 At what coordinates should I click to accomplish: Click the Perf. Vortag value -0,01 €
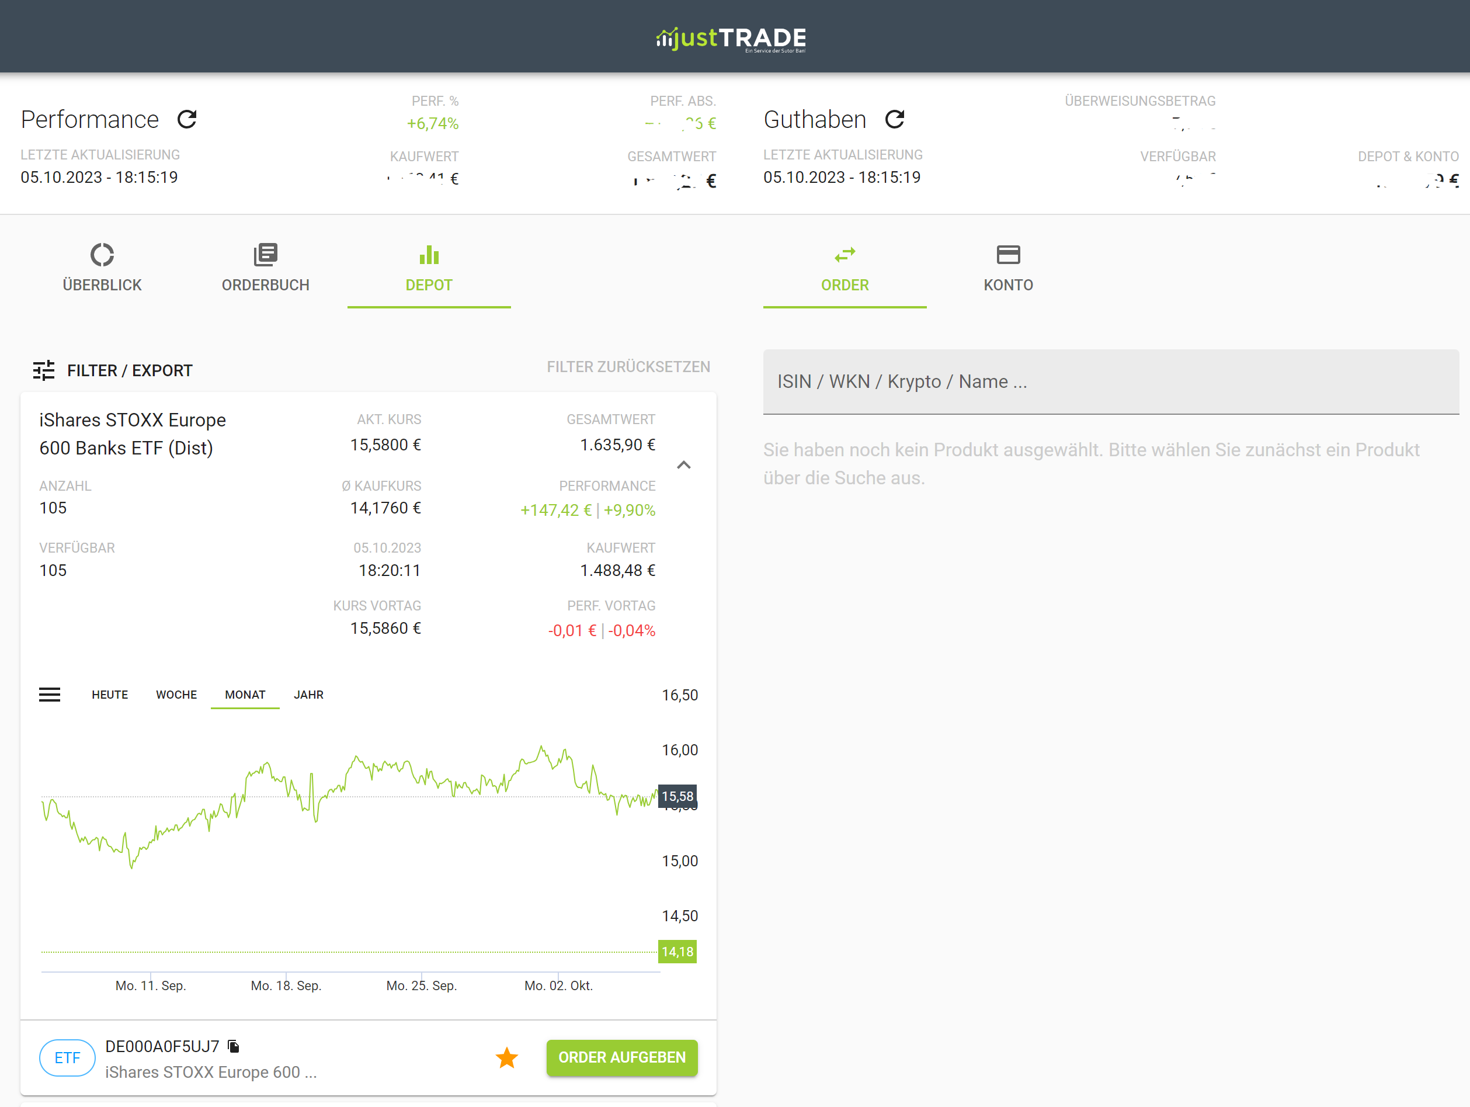click(572, 630)
